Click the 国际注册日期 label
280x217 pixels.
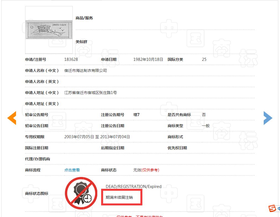coord(36,148)
